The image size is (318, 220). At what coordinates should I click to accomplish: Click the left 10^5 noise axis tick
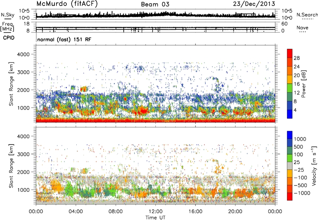point(24,11)
